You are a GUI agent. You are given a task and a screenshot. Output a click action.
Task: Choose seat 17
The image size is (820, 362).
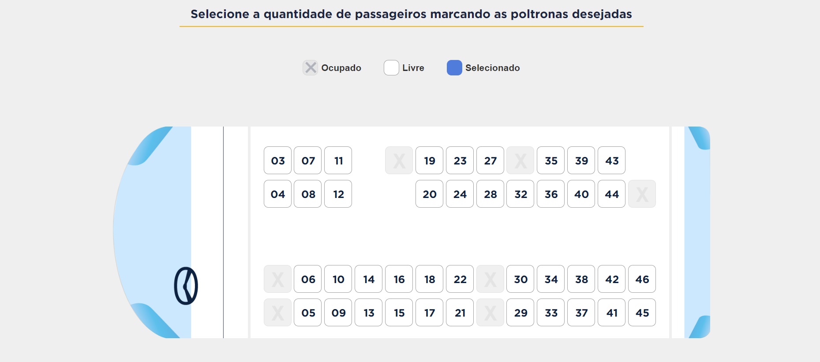[429, 313]
